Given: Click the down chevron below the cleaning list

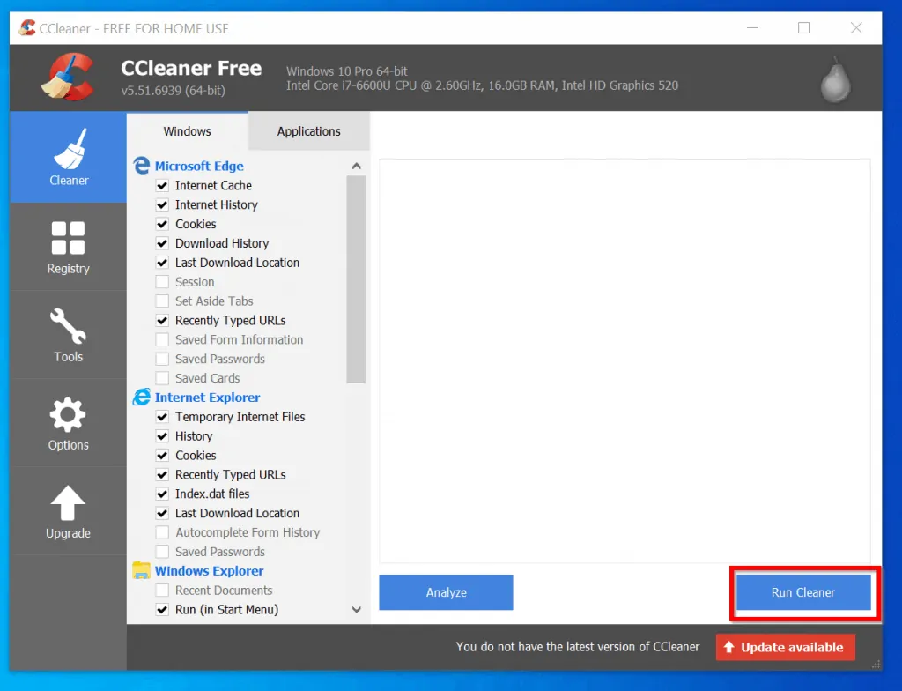Looking at the screenshot, I should [356, 609].
